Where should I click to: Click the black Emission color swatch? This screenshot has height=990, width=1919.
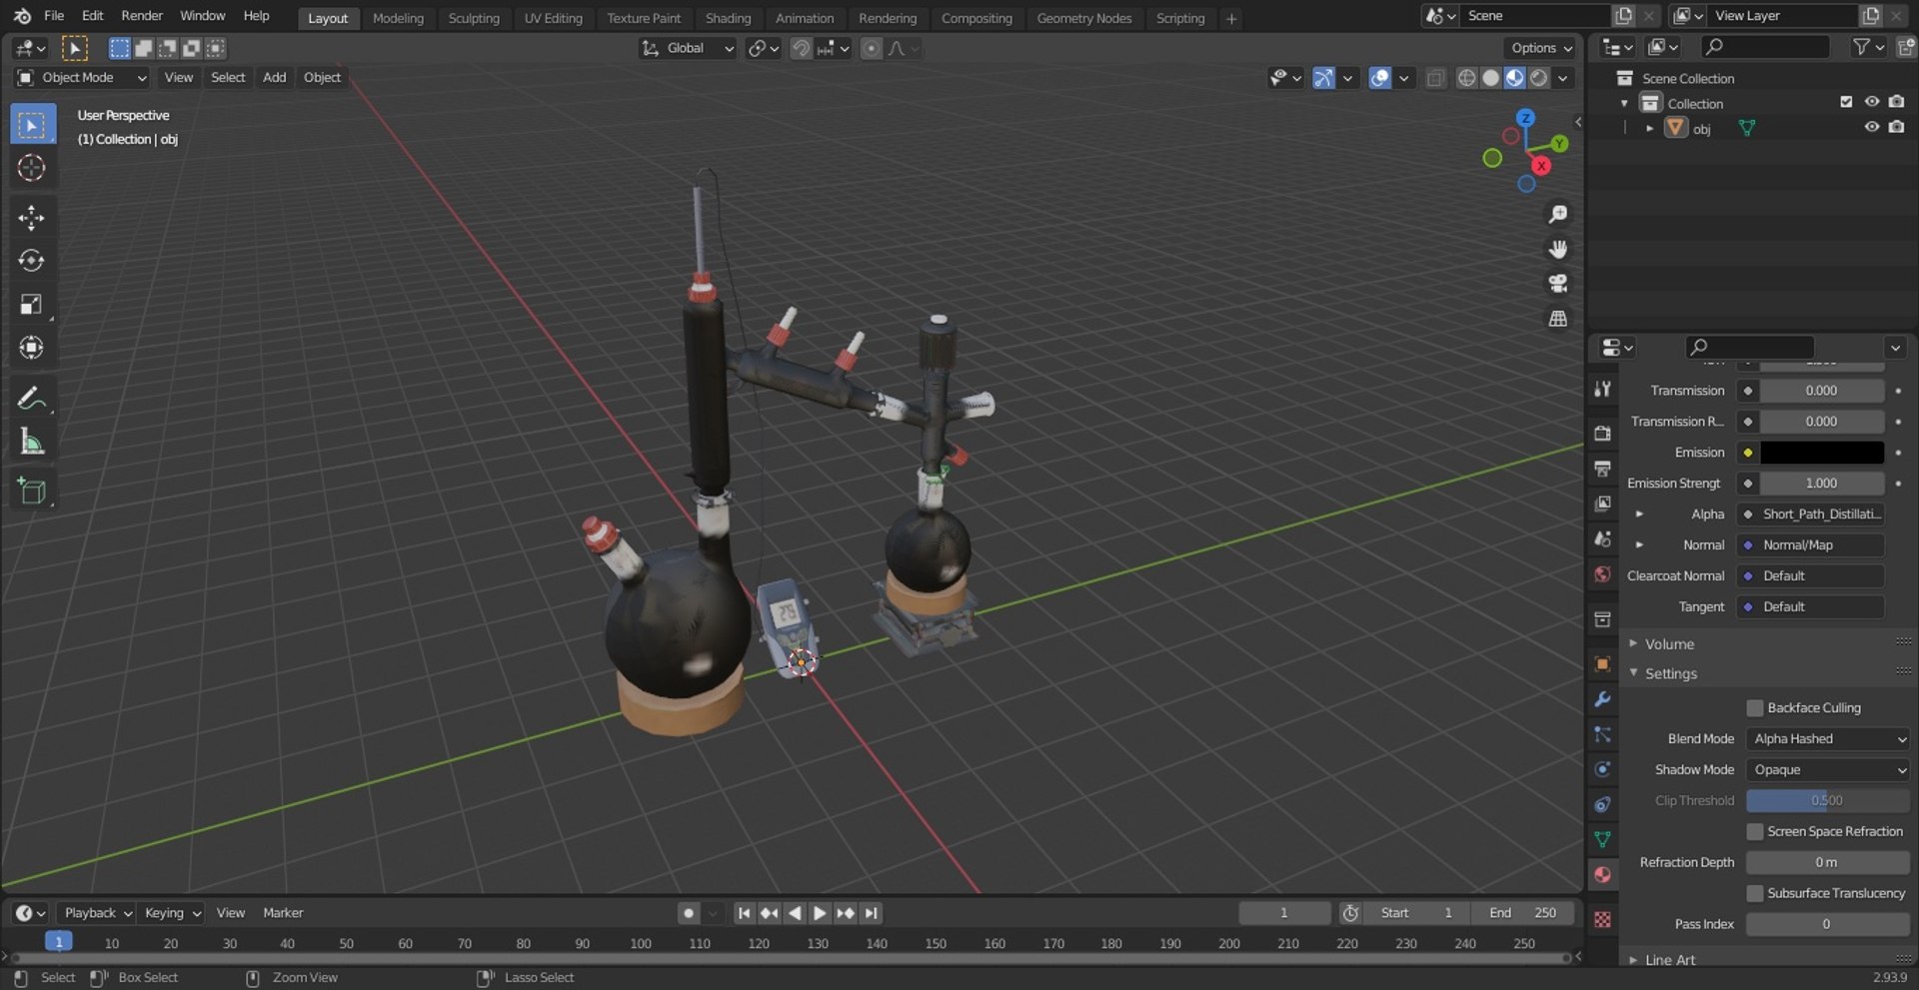pyautogui.click(x=1821, y=453)
